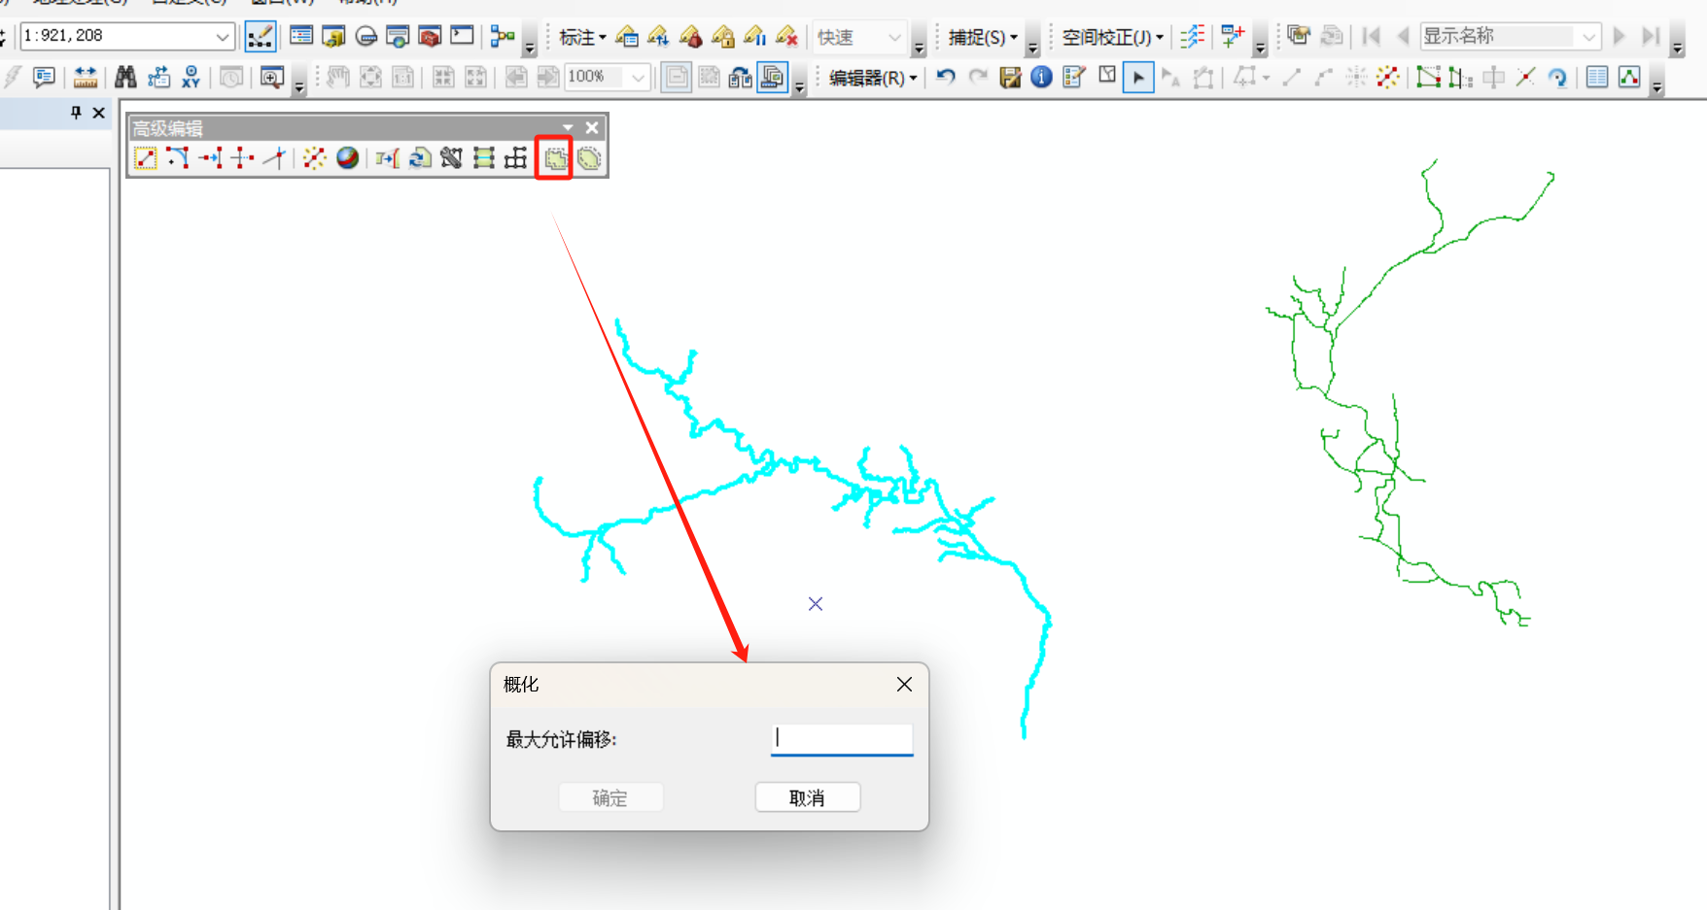This screenshot has width=1707, height=910.
Task: Open the map scale dropdown
Action: 223,37
